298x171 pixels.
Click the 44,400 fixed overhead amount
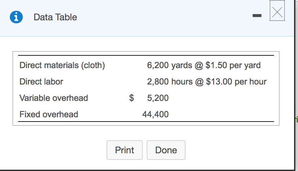click(x=155, y=114)
